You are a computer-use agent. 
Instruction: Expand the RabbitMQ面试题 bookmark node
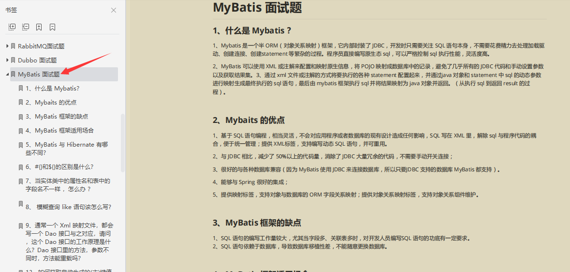coord(7,46)
